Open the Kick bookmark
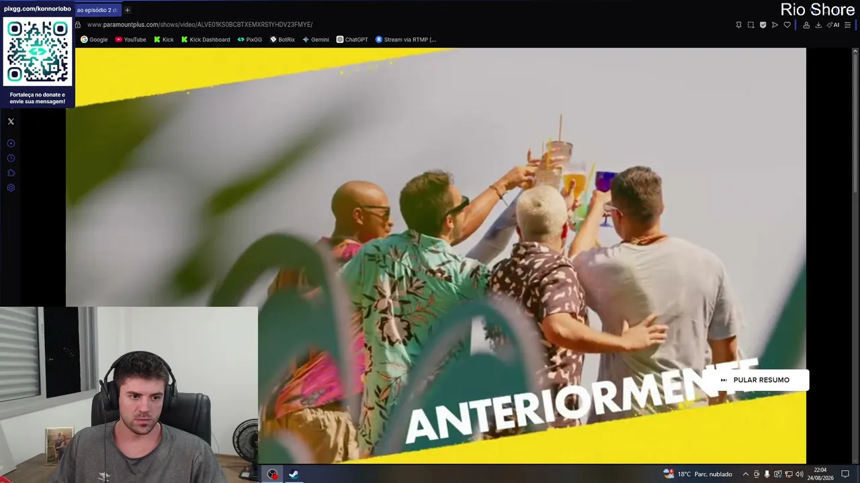 point(163,40)
